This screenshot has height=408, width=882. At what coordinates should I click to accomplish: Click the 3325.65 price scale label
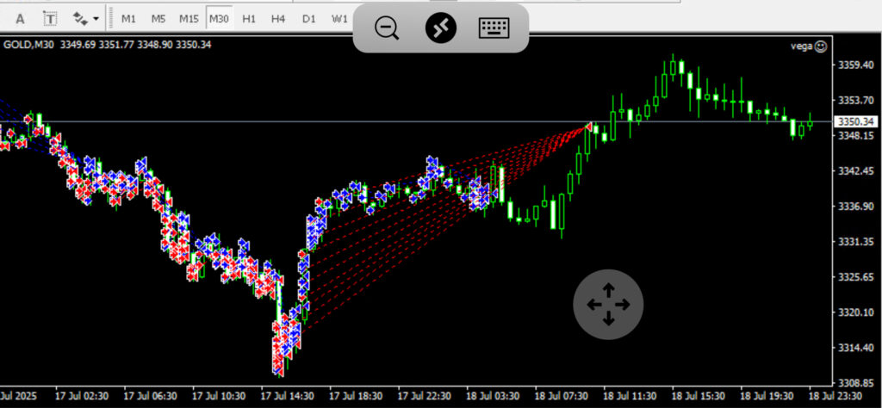[855, 277]
